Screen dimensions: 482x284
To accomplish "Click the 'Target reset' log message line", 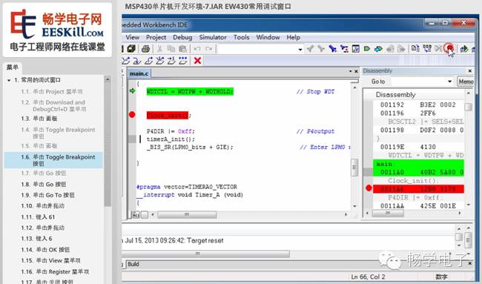I will pyautogui.click(x=174, y=241).
